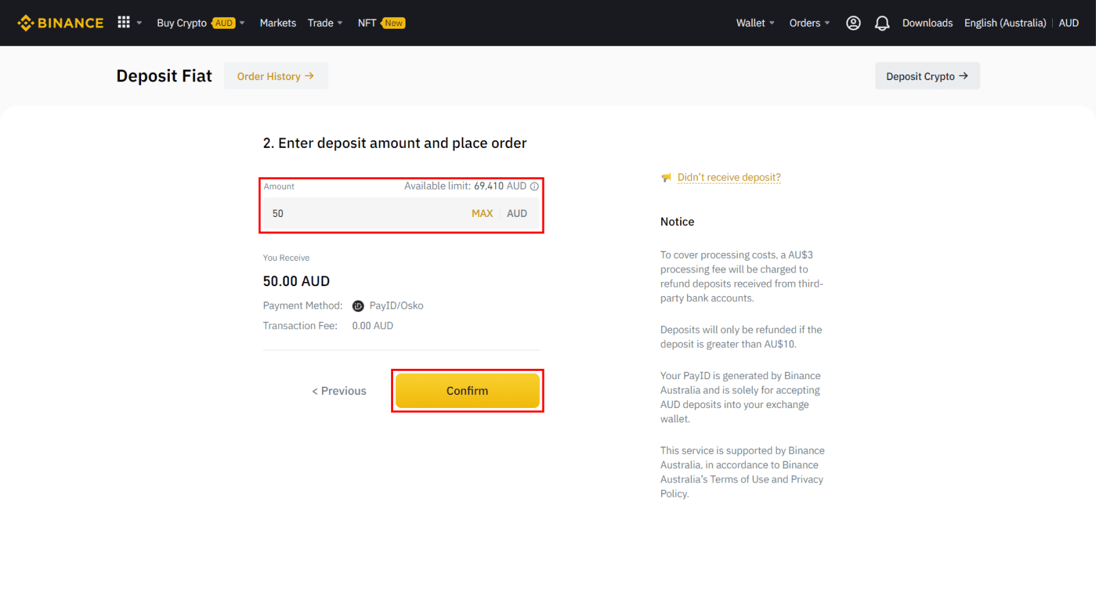The height and width of the screenshot is (616, 1096).
Task: Open the 'Didn't receive deposit?' link
Action: 729,177
